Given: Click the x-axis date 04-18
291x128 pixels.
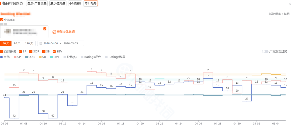Looking at the screenshot, I should pos(121,123).
